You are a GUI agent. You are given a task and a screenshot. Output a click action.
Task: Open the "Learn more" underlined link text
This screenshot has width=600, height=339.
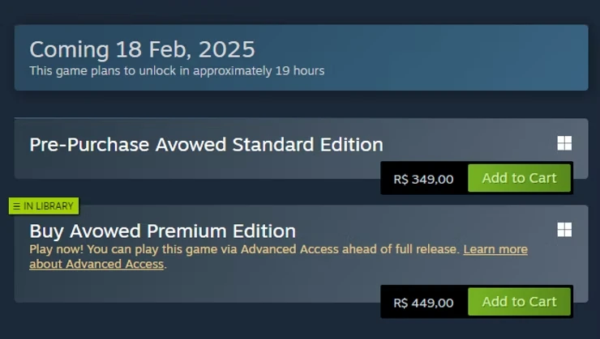(x=495, y=249)
